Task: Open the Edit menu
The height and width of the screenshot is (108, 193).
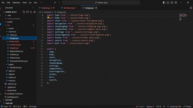Action: pos(8,3)
